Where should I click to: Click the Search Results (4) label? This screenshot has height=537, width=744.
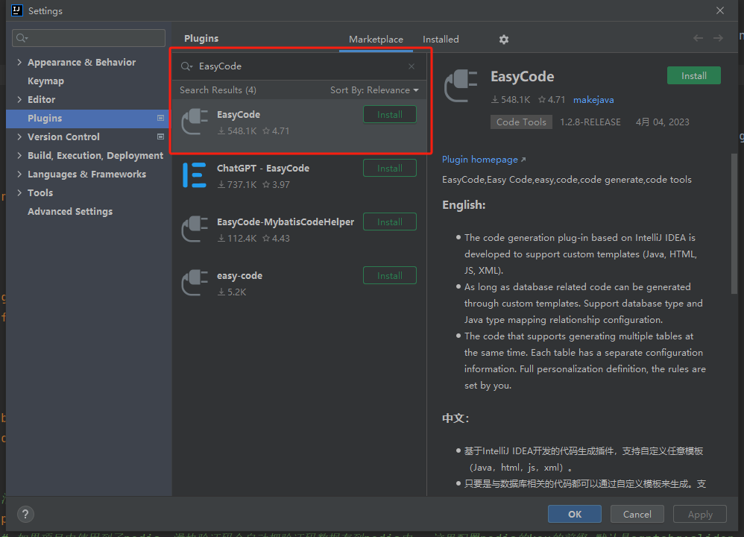click(x=218, y=90)
